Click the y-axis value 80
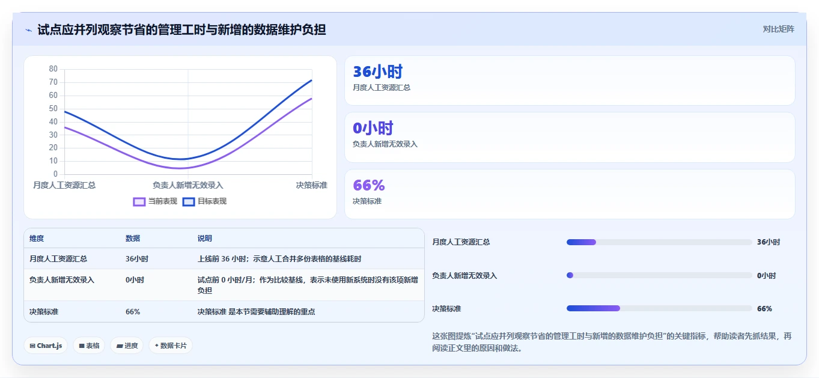Image resolution: width=819 pixels, height=378 pixels. pos(53,69)
